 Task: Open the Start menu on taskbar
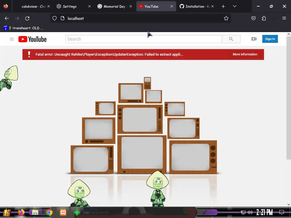pos(7,212)
